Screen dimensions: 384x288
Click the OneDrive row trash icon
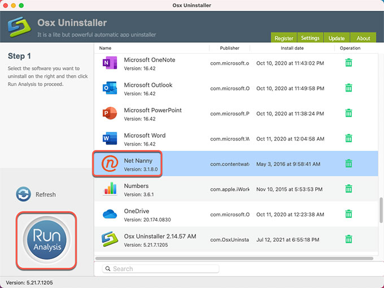pyautogui.click(x=348, y=214)
